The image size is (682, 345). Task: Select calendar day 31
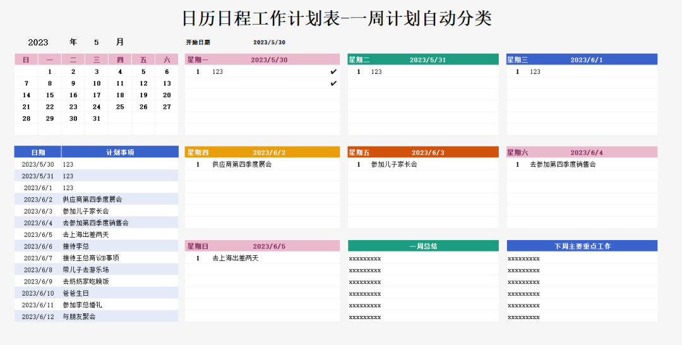[x=97, y=119]
